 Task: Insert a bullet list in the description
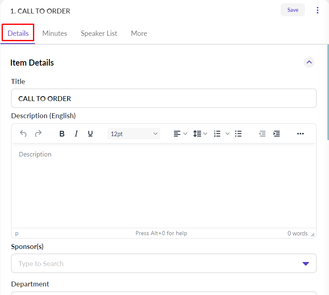(239, 134)
